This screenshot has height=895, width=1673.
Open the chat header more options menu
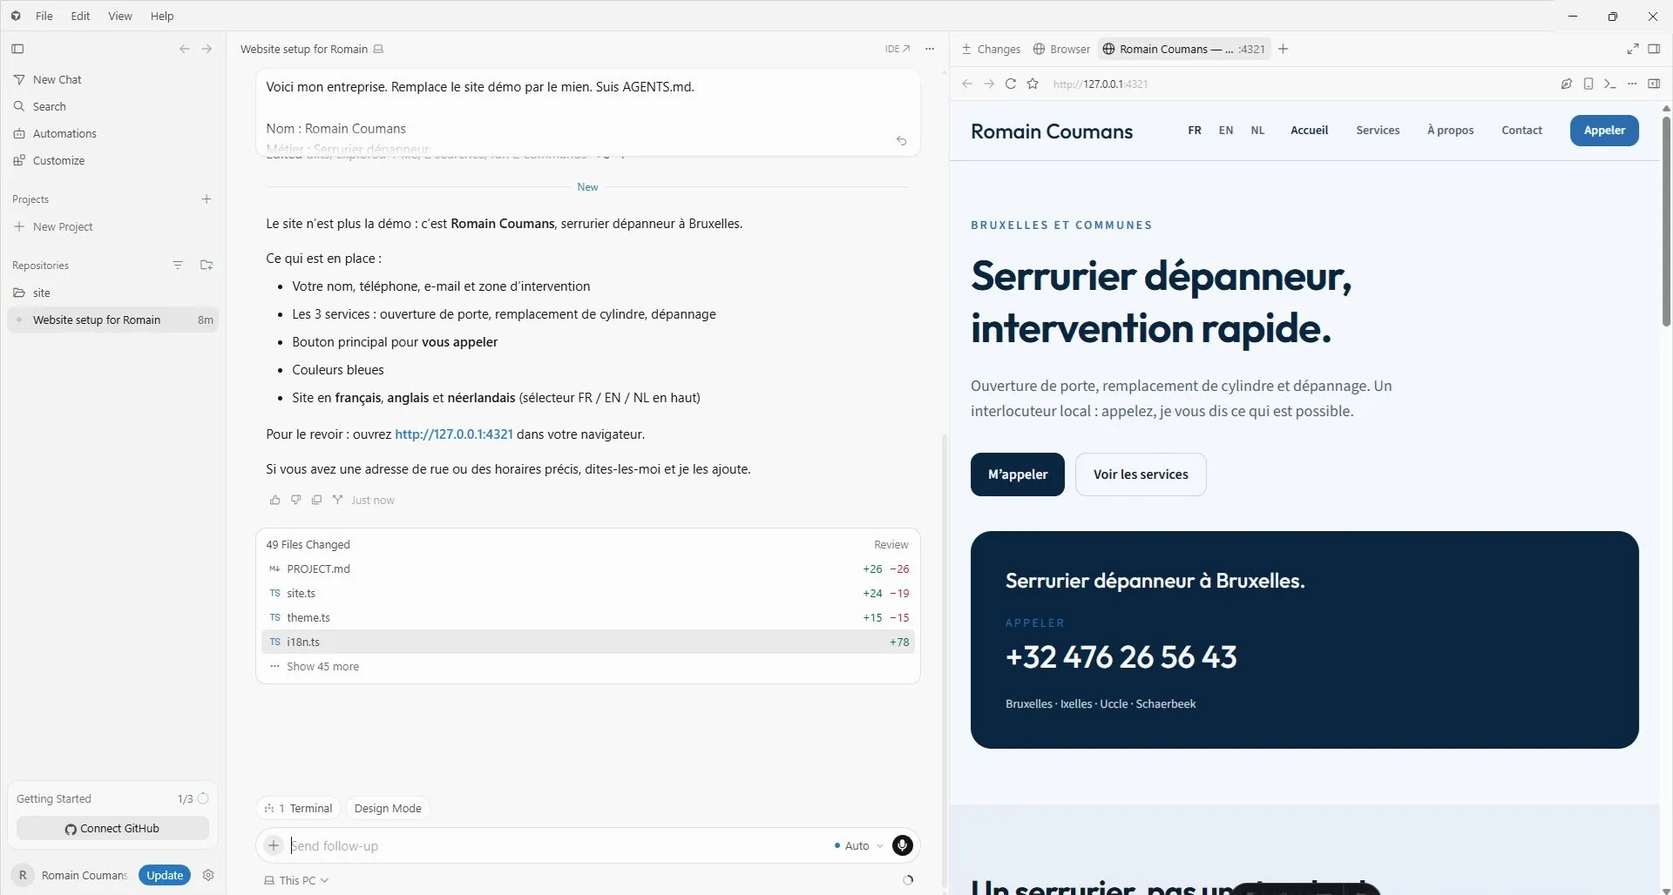point(930,49)
